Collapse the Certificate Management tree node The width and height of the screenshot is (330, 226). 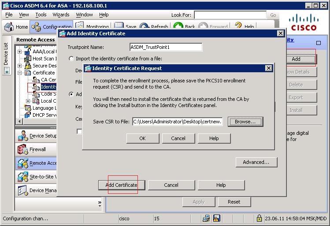coord(19,73)
